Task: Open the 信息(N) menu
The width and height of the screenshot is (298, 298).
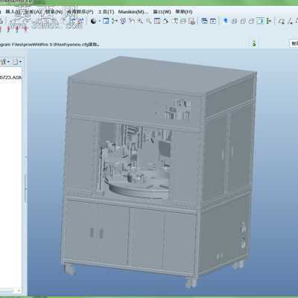Action: click(x=53, y=12)
